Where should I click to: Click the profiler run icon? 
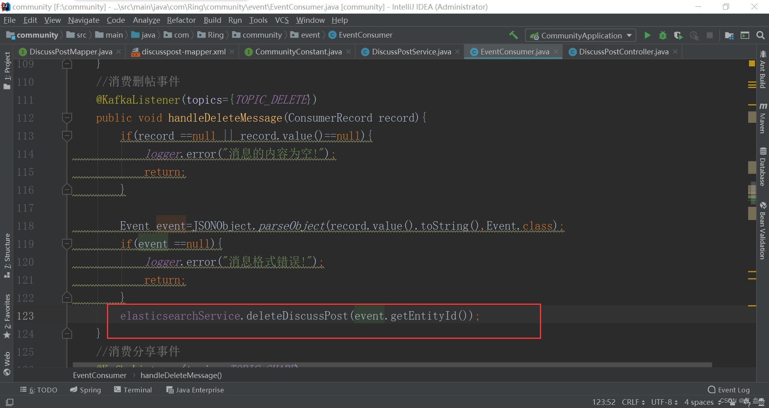coord(694,35)
